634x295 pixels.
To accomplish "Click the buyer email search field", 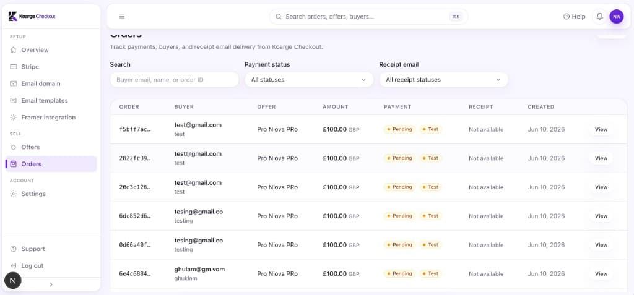I will [174, 80].
